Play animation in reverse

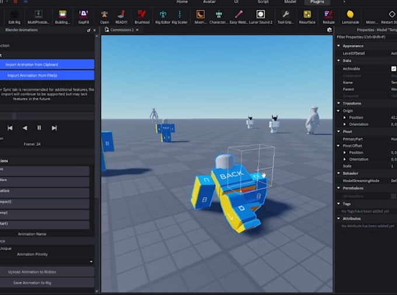click(25, 128)
